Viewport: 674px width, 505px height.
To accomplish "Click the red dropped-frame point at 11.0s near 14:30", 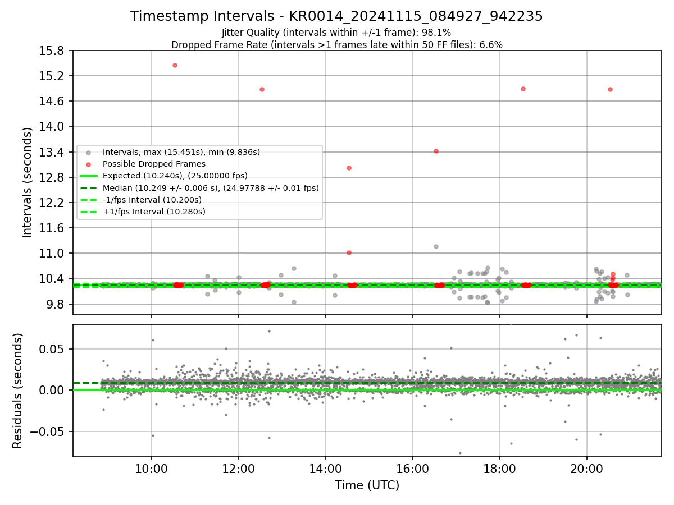I will [349, 252].
